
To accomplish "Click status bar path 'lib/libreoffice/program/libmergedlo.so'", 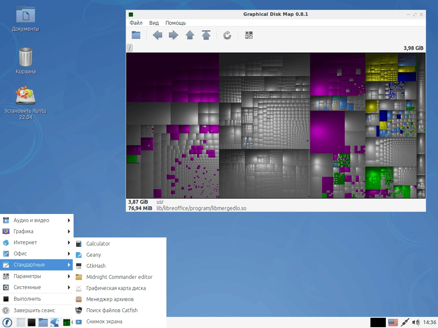I will 201,208.
